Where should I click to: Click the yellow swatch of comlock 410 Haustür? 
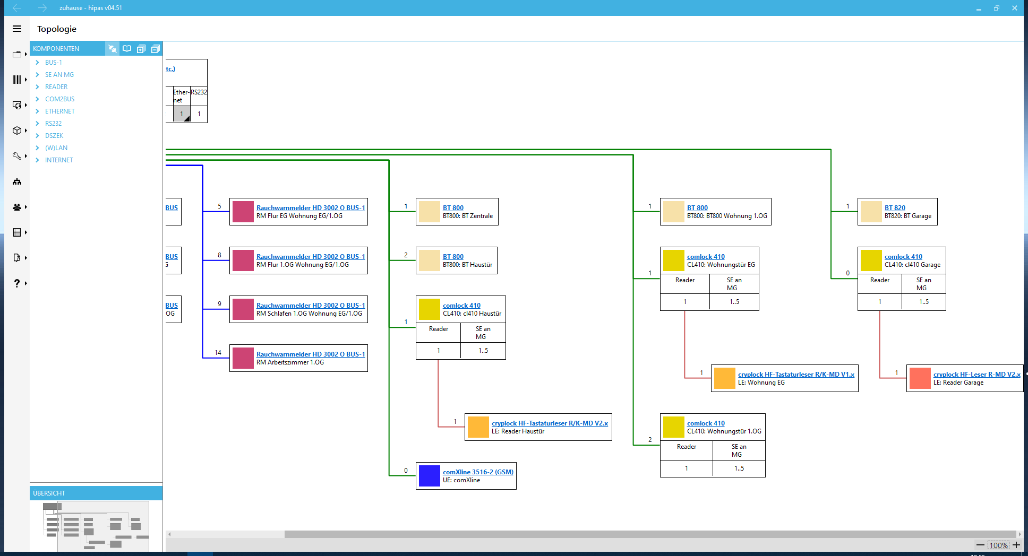(429, 309)
